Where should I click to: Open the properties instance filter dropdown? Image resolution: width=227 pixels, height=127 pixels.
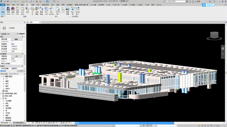point(8,34)
